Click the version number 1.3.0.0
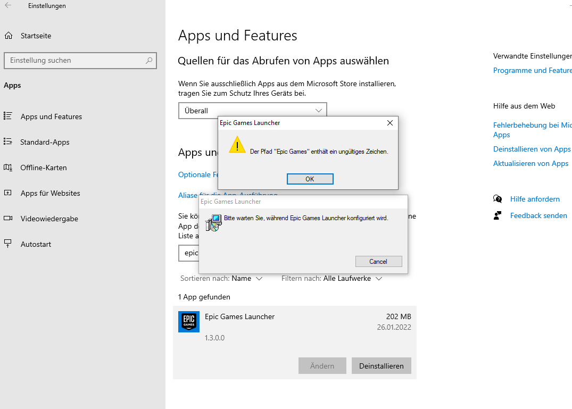 point(214,338)
